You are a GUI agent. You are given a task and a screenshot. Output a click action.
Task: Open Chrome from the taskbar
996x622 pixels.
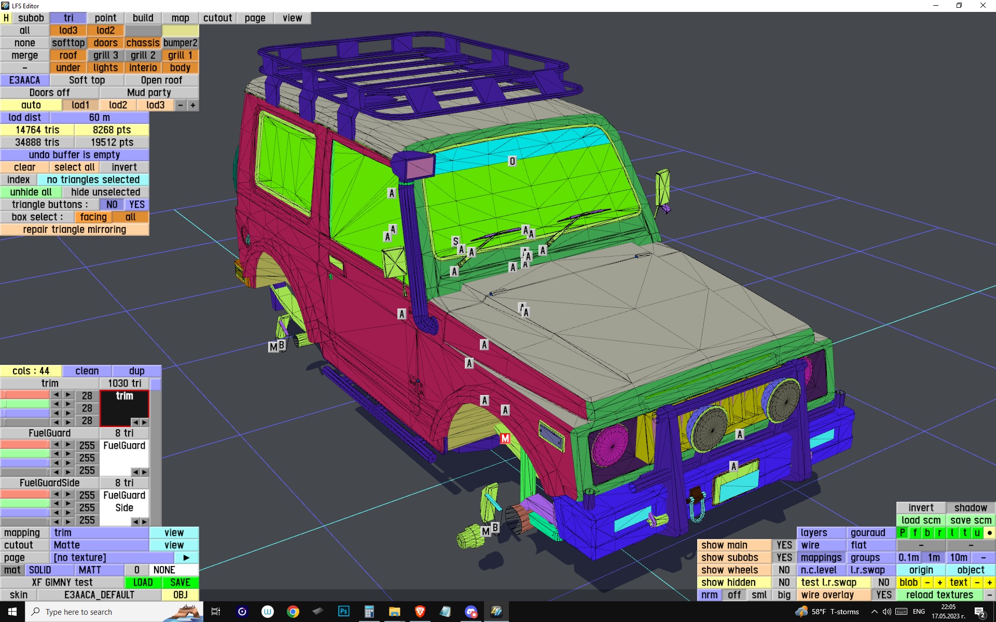(x=293, y=612)
